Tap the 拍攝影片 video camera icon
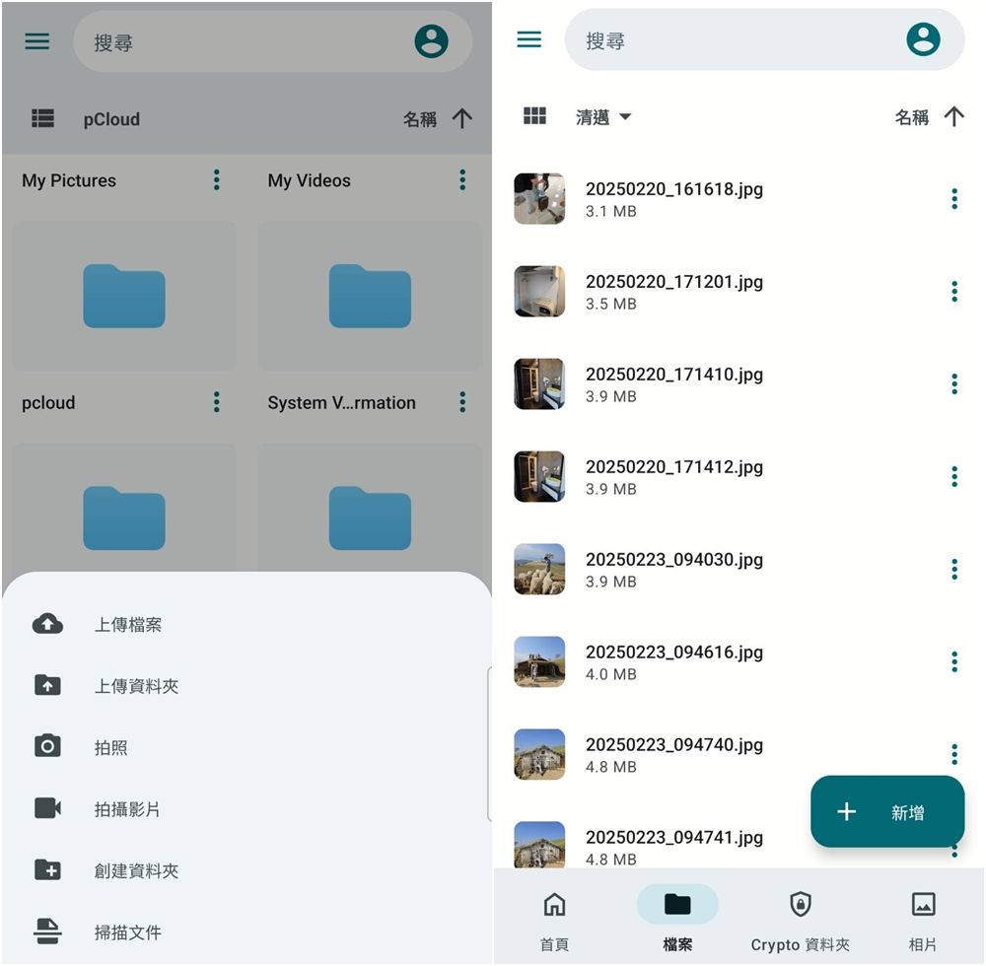986x966 pixels. tap(47, 809)
